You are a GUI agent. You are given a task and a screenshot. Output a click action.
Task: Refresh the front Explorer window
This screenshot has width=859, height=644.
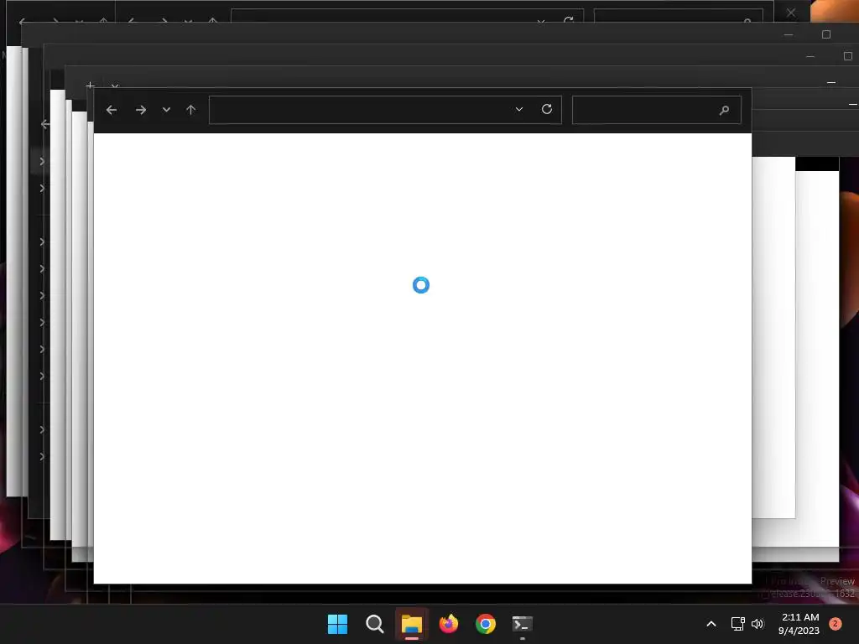pos(547,109)
